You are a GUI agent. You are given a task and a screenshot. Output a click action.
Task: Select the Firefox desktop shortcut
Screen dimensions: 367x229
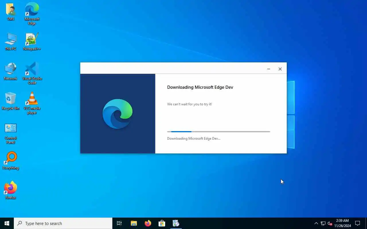point(11,191)
